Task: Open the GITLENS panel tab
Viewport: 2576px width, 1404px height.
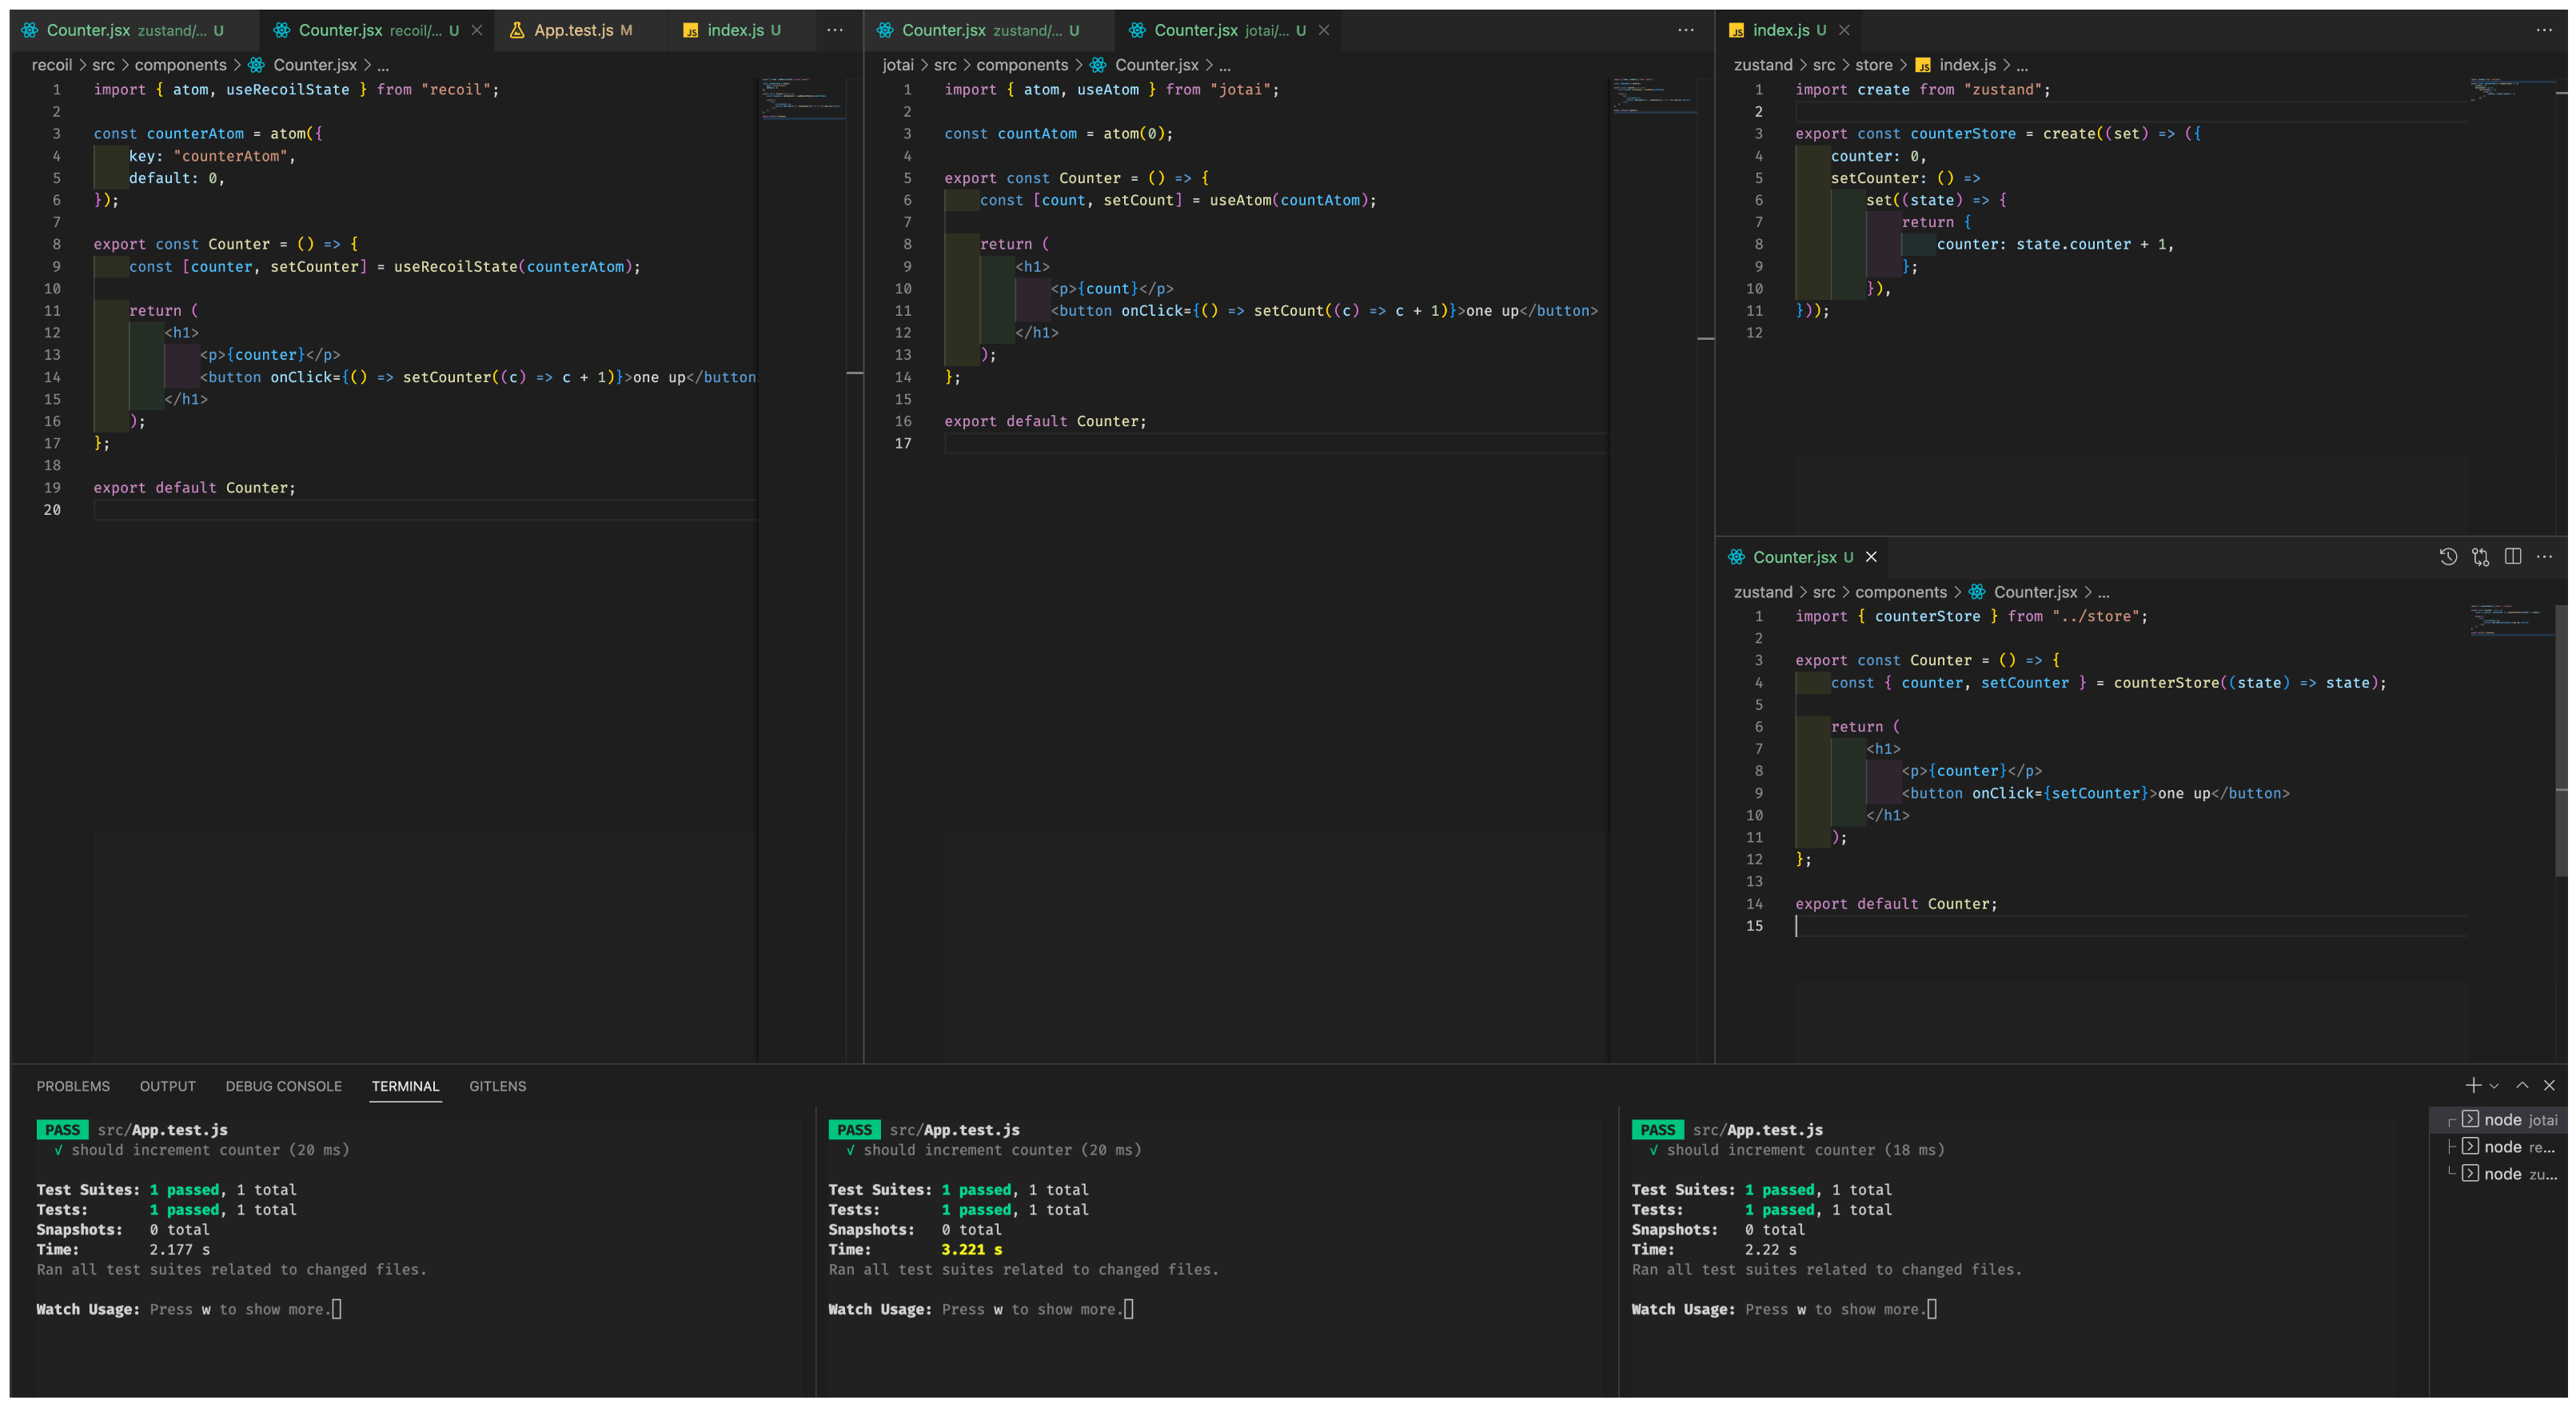Action: [497, 1086]
